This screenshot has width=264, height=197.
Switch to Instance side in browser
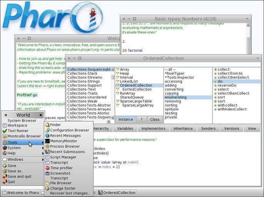[x=125, y=120]
